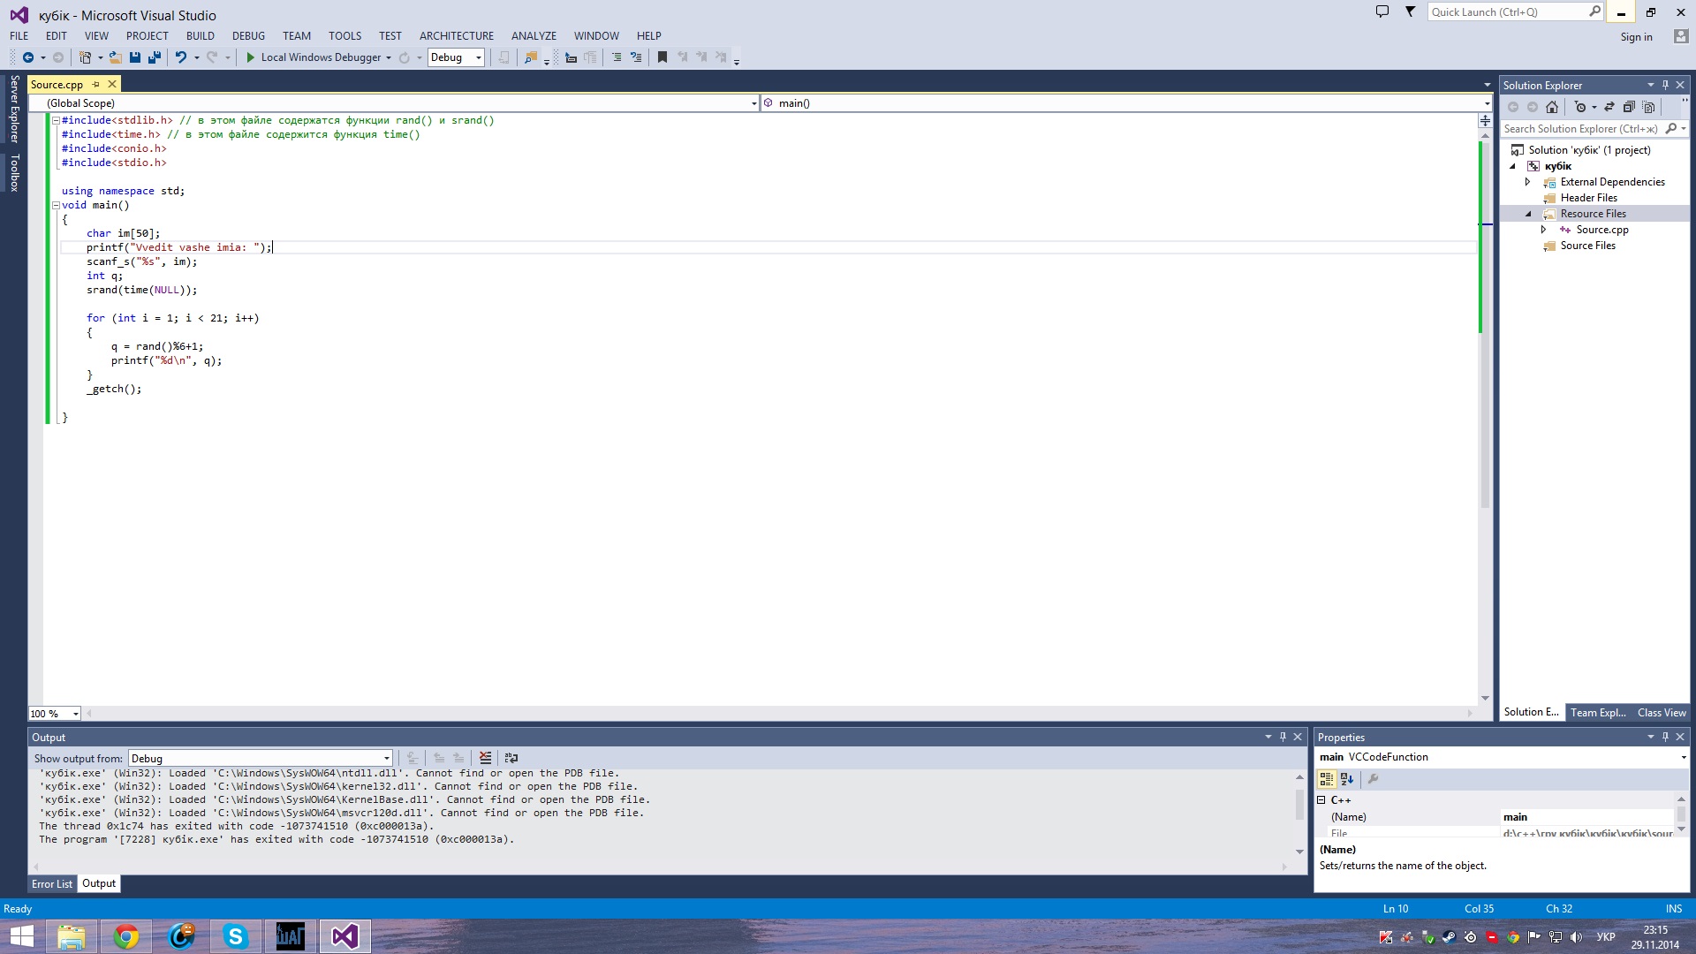Image resolution: width=1696 pixels, height=954 pixels.
Task: Open the BUILD menu
Action: click(200, 35)
